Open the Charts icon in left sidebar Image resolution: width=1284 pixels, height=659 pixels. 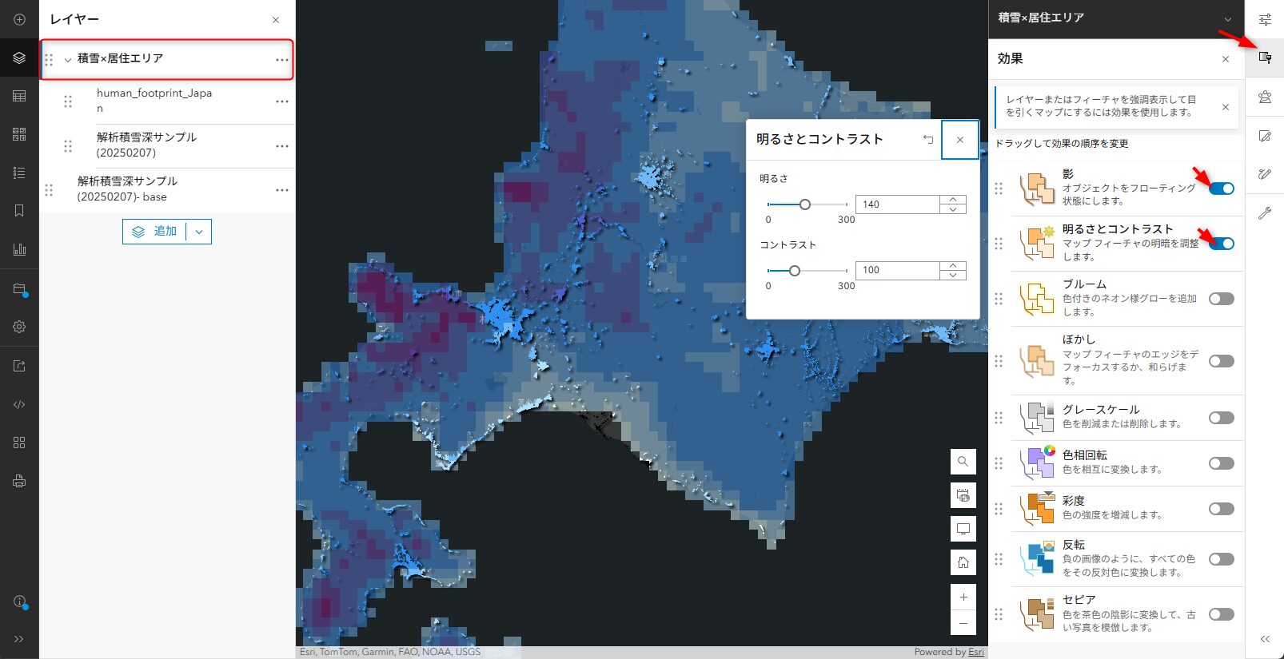(x=19, y=249)
